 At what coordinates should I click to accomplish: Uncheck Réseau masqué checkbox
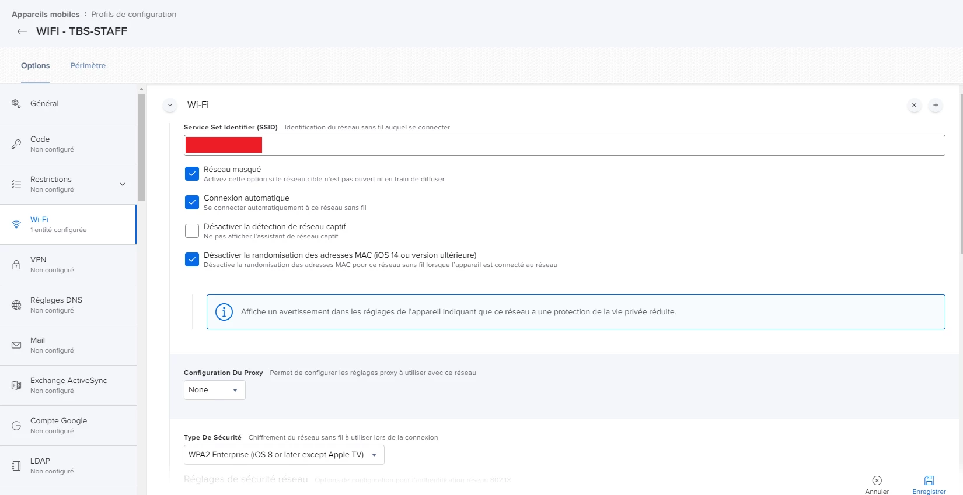click(192, 174)
